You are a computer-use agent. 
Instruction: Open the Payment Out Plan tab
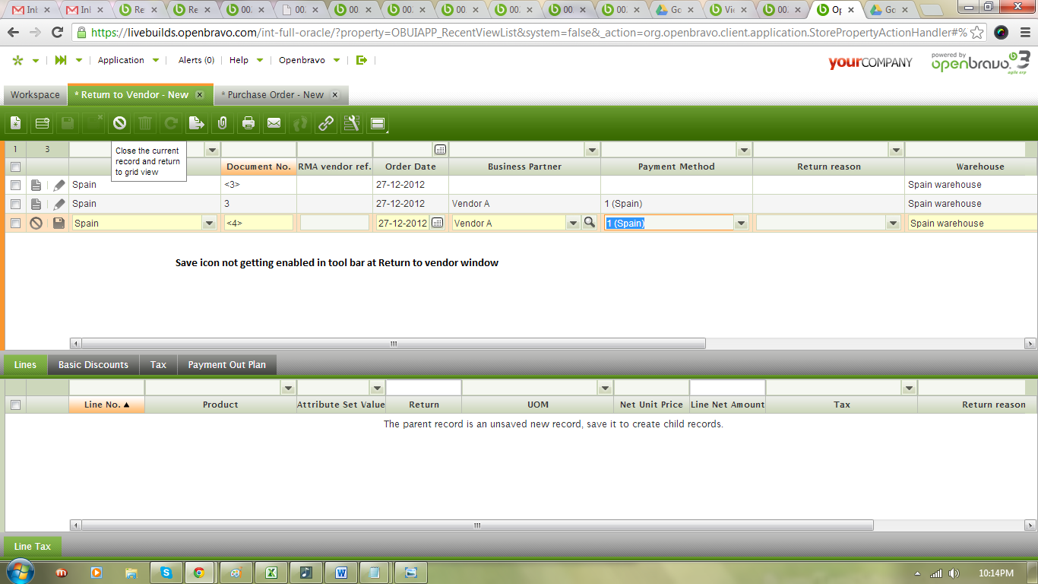click(x=227, y=365)
